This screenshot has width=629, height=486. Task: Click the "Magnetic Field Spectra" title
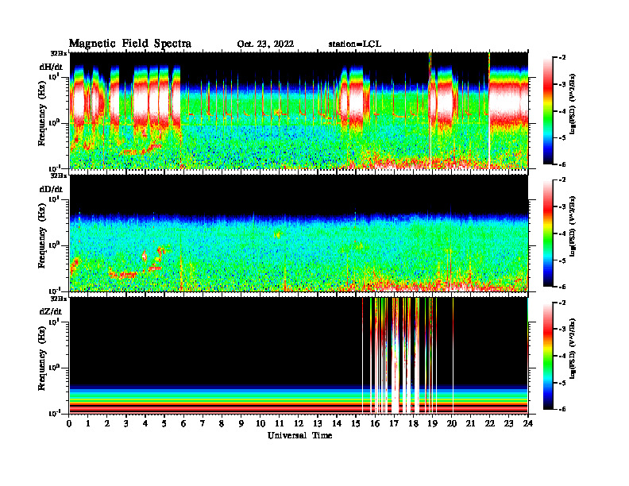coord(130,44)
